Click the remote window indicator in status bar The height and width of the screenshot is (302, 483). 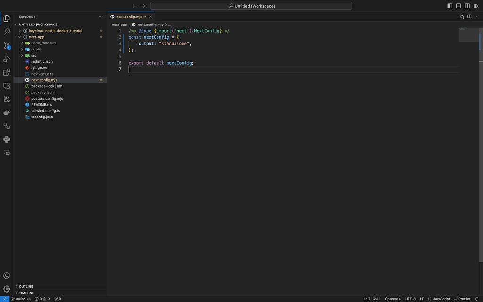(5, 299)
